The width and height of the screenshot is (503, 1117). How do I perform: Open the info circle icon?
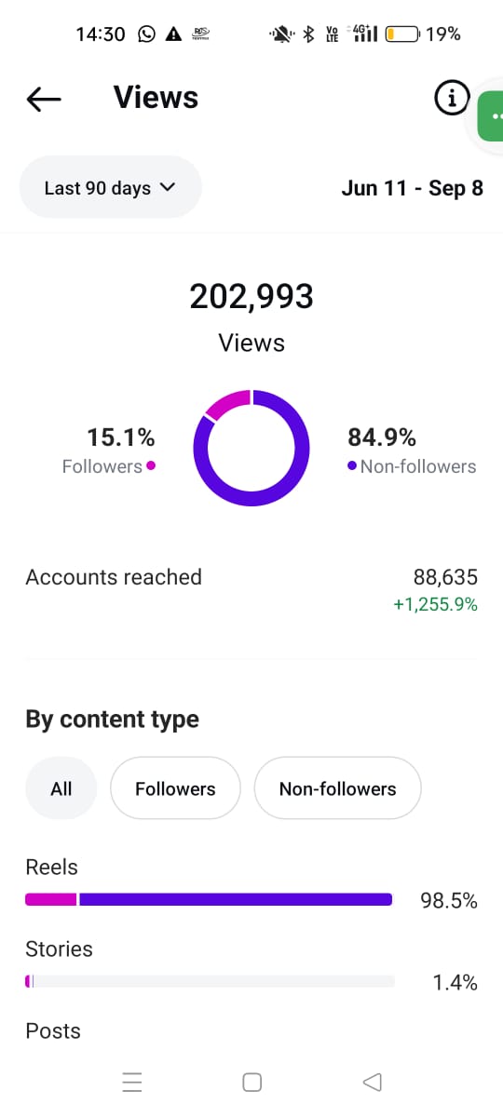(x=452, y=97)
